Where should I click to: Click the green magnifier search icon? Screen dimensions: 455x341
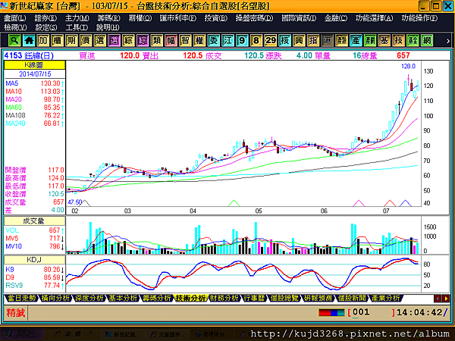coord(14,40)
